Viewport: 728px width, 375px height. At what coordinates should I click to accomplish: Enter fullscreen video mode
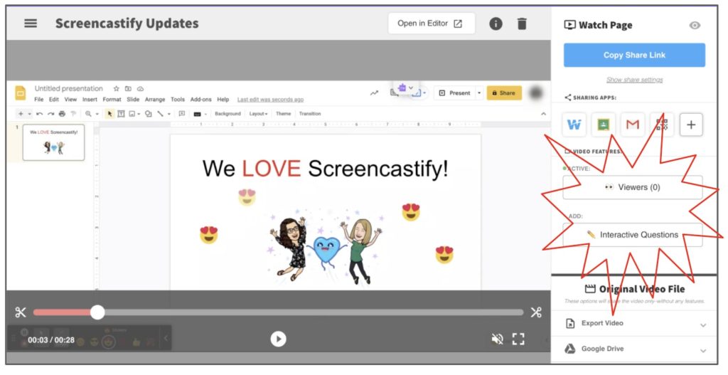518,339
